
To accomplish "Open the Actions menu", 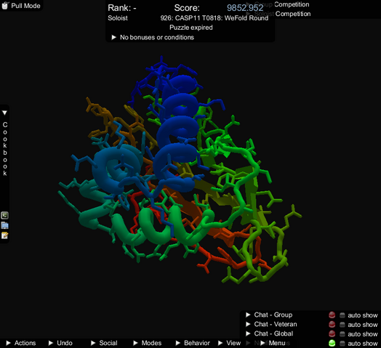I will coord(21,343).
